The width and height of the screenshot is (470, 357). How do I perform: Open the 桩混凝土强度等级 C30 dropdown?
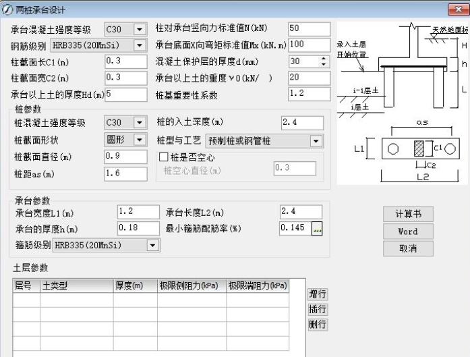(x=140, y=122)
